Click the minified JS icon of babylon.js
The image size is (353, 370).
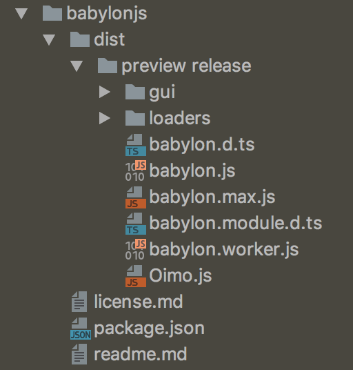(x=136, y=171)
